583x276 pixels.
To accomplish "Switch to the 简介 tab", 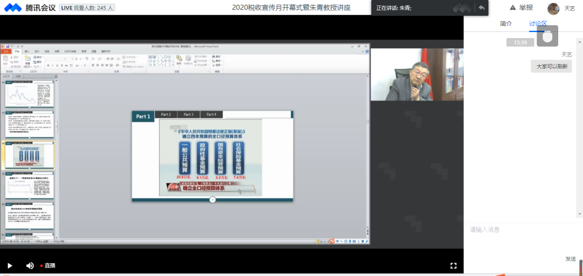I will (506, 23).
